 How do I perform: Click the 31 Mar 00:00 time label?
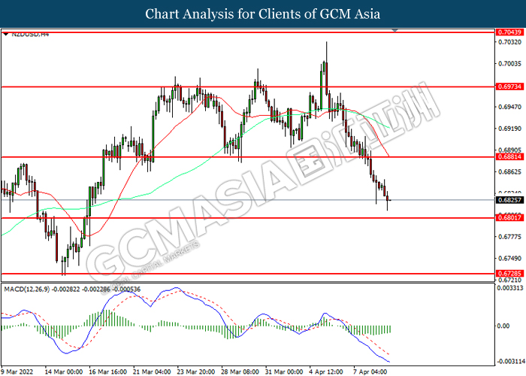[284, 372]
